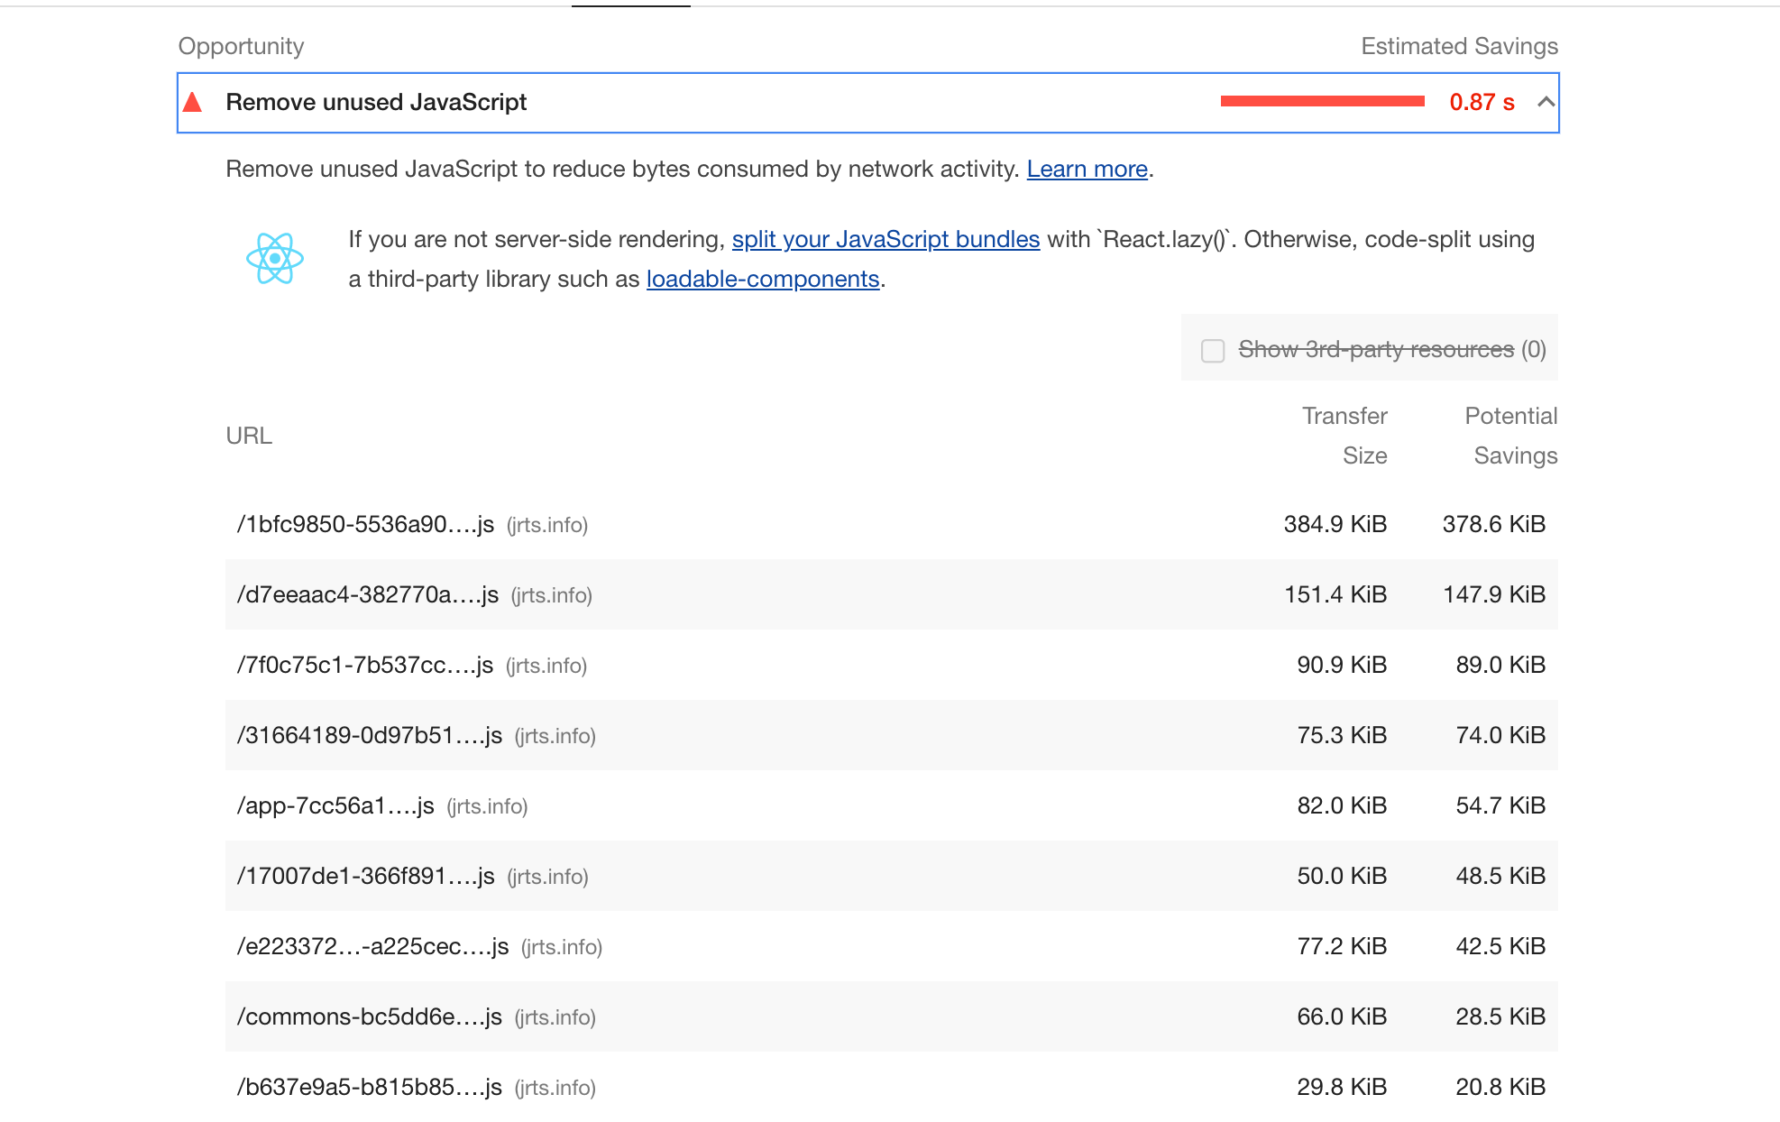
Task: Click the red estimated savings bar
Action: tap(1322, 102)
